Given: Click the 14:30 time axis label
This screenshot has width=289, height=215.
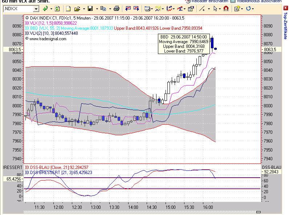Looking at the screenshot, I should pyautogui.click(x=151, y=207).
